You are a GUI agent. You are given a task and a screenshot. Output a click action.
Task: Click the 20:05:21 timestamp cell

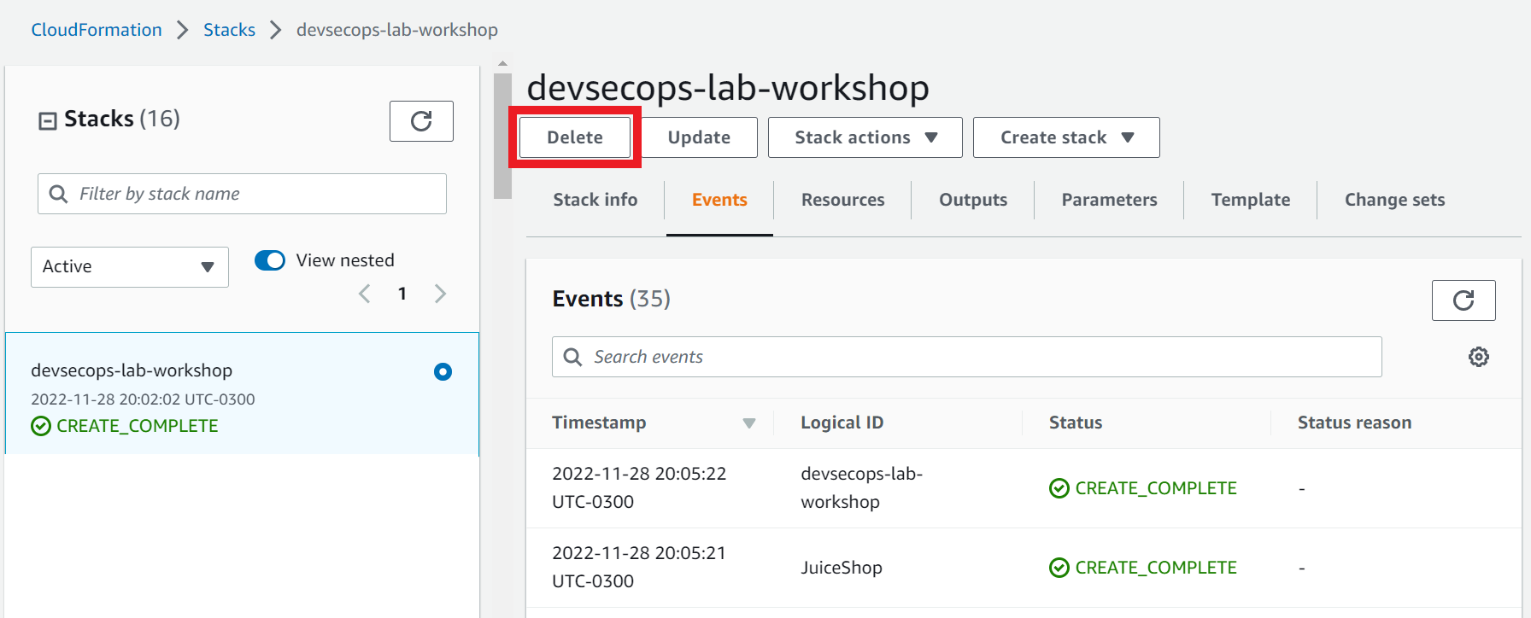(x=639, y=567)
